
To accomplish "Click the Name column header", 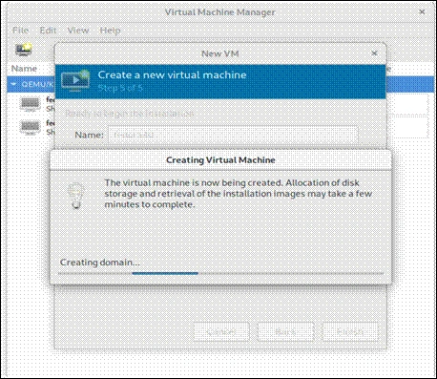I will [24, 69].
